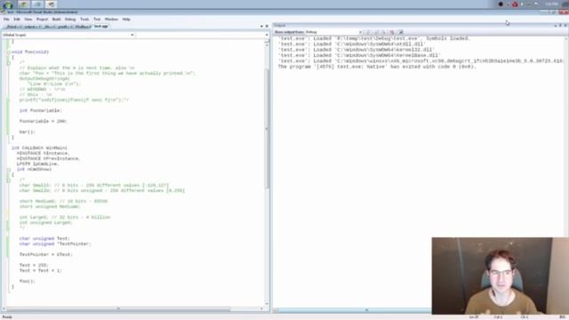Viewport: 569px width, 320px height.
Task: Click the 'FooVariable = 200;' code line
Action: 44,121
